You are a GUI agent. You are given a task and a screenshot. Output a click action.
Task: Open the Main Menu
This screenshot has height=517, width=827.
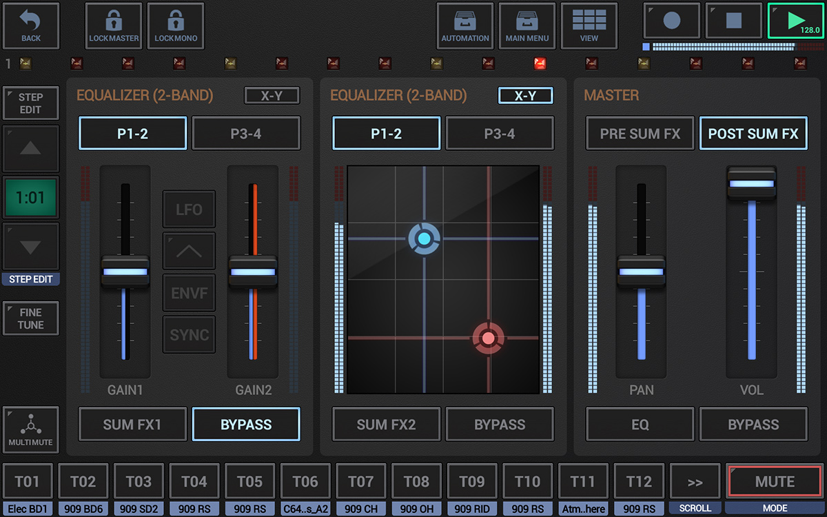527,26
